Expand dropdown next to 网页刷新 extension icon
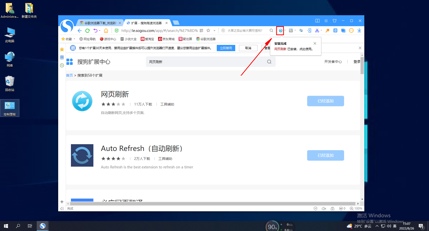The height and width of the screenshot is (231, 429). click(285, 30)
